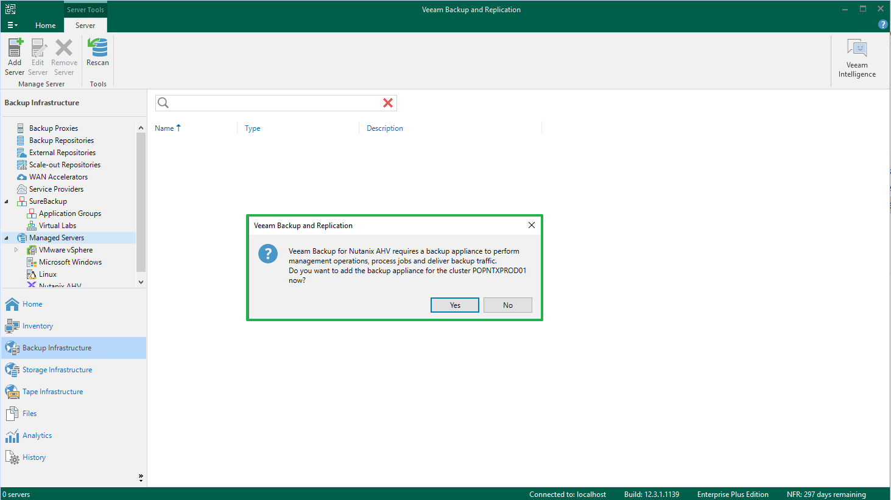Click the Tape Infrastructure navigation icon
Image resolution: width=891 pixels, height=500 pixels.
(x=12, y=392)
